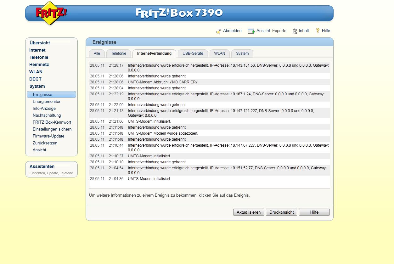Click 21:04:36 'UMTS-Modem initialisiert' event
Image resolution: width=394 pixels, height=264 pixels.
[210, 179]
